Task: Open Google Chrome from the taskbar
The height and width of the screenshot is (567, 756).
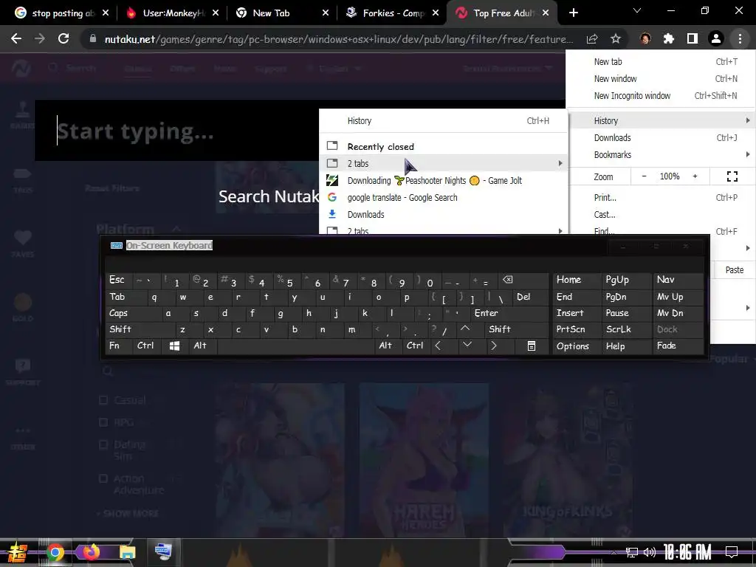Action: pos(55,552)
